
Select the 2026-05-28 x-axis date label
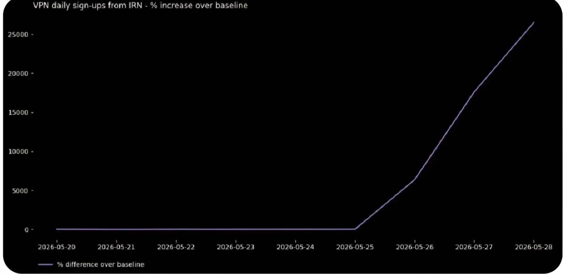pyautogui.click(x=533, y=247)
